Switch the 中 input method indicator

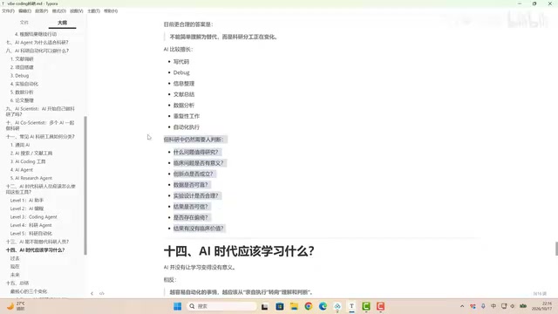click(x=493, y=306)
